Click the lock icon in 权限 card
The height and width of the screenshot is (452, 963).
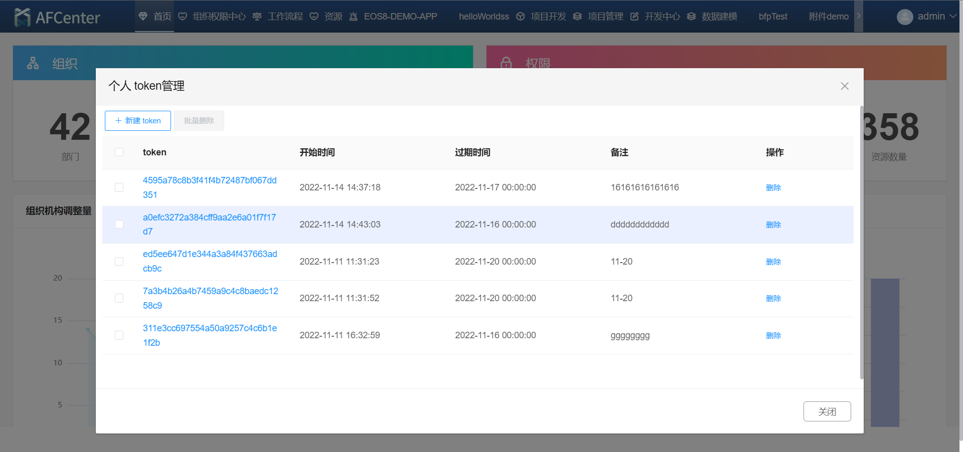(506, 63)
